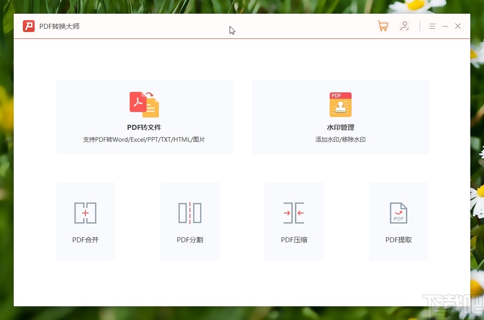The width and height of the screenshot is (484, 320).
Task: Click the PDF转换大师 title text
Action: point(58,26)
